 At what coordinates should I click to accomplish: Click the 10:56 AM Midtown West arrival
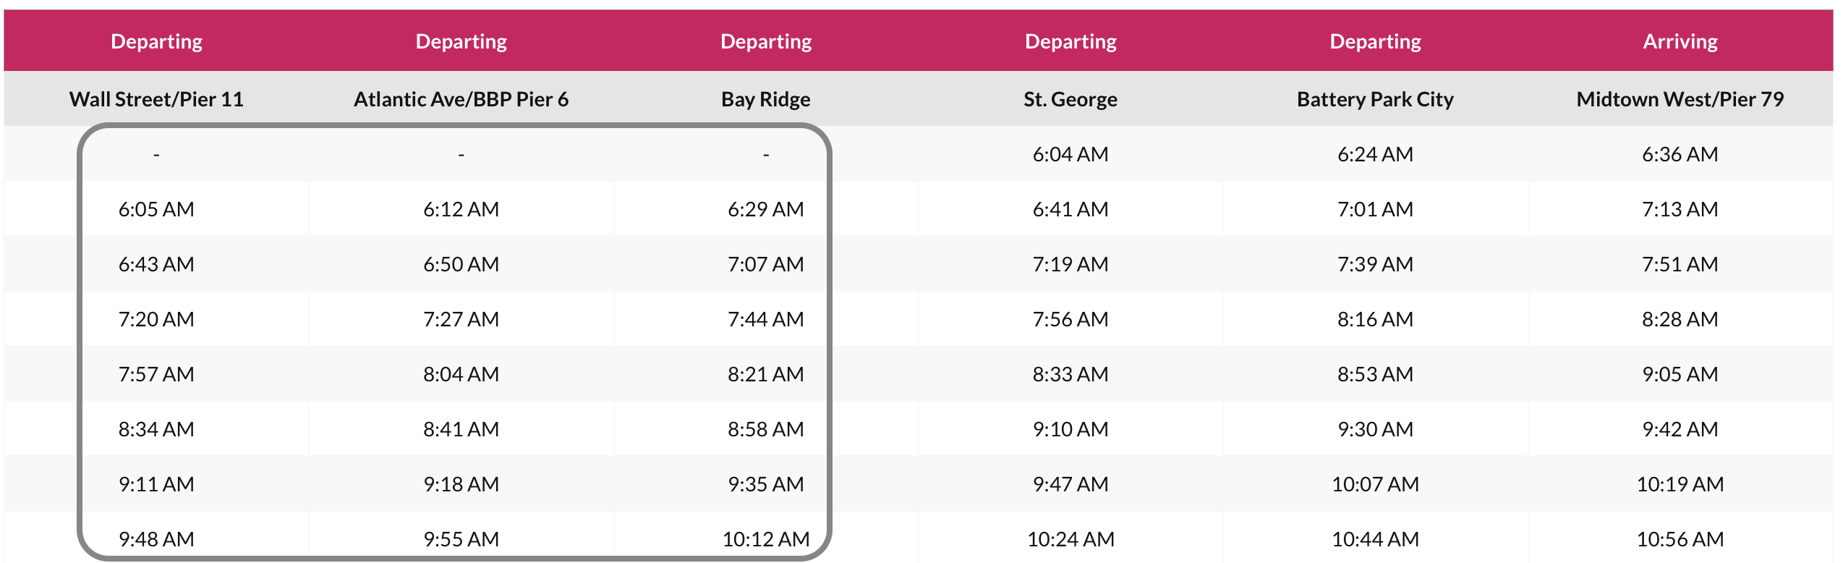pyautogui.click(x=1680, y=539)
